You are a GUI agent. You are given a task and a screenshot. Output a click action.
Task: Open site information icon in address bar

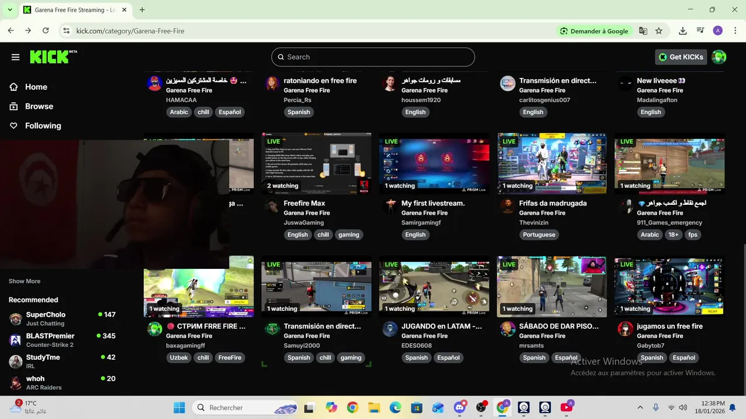pos(66,31)
